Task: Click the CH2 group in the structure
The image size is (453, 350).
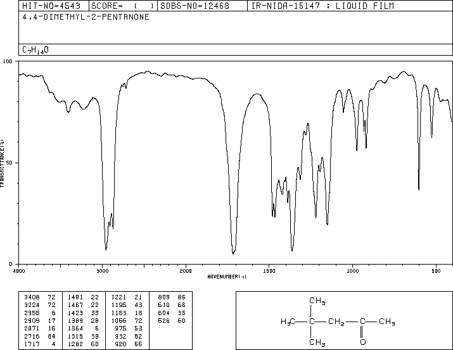Action: (336, 322)
